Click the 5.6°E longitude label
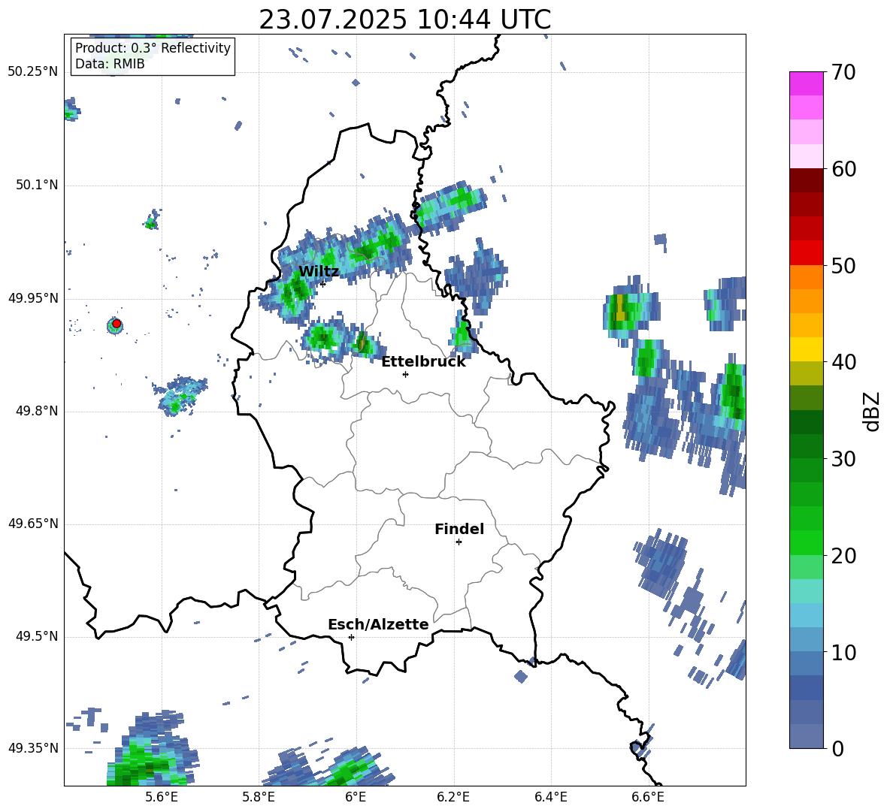 pyautogui.click(x=162, y=797)
